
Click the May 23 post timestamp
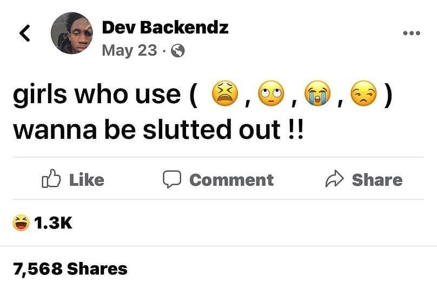[129, 51]
